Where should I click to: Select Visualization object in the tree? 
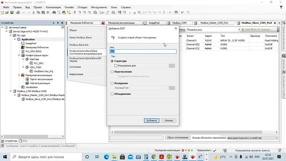point(32,87)
